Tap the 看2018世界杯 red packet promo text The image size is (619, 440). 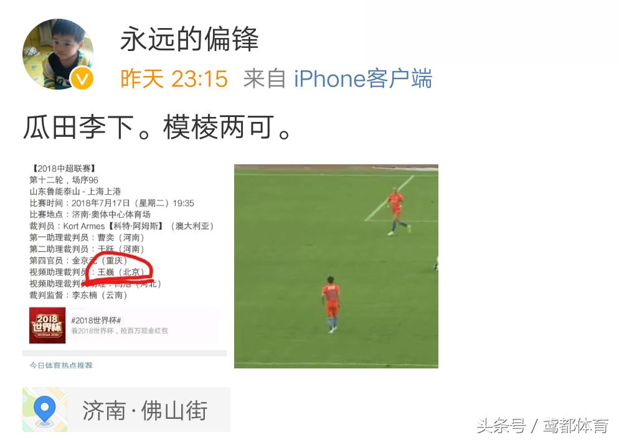[120, 330]
